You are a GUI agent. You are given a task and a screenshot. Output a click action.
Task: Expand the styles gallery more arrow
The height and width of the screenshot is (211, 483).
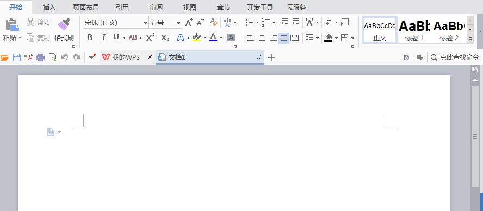(470, 39)
